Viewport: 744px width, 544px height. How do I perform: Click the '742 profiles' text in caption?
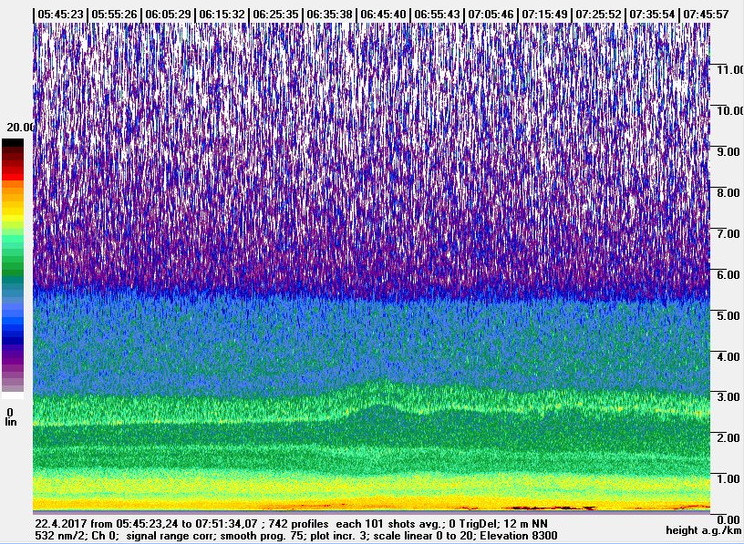[x=298, y=524]
